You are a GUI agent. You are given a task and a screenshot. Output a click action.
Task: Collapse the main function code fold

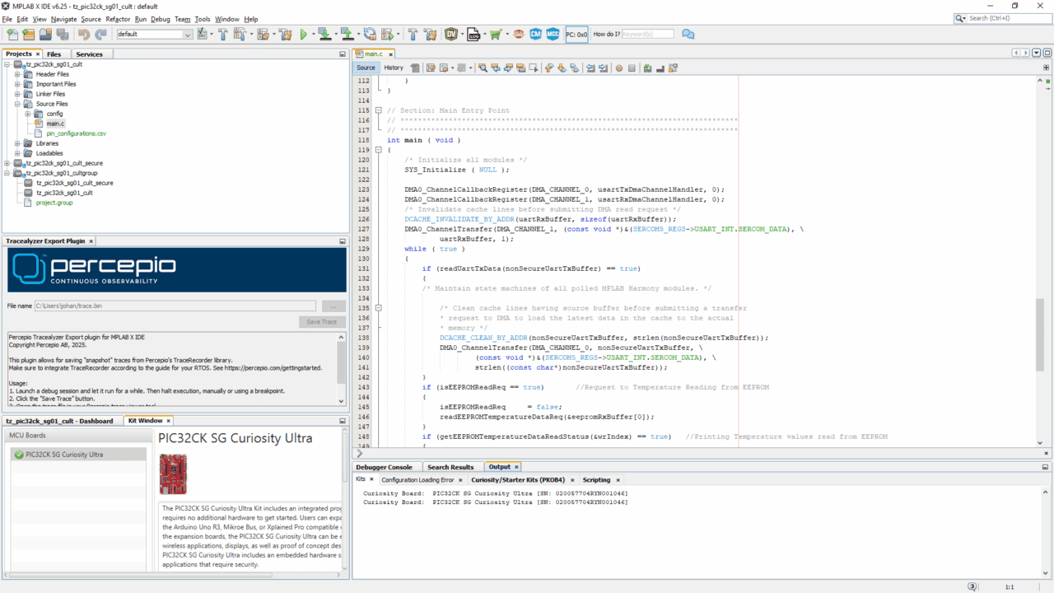(379, 150)
